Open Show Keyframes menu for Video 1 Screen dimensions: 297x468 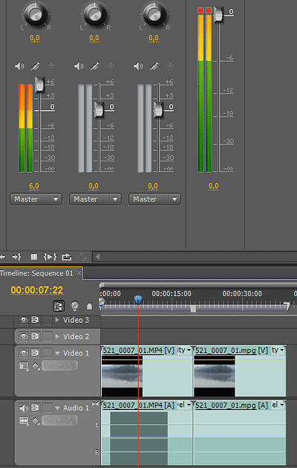point(36,366)
